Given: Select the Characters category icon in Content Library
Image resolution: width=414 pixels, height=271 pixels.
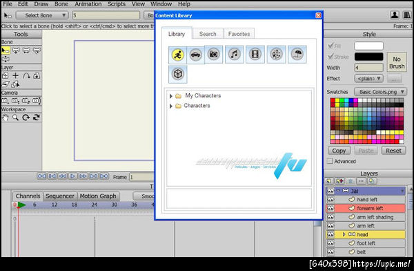Looking at the screenshot, I should click(x=177, y=55).
